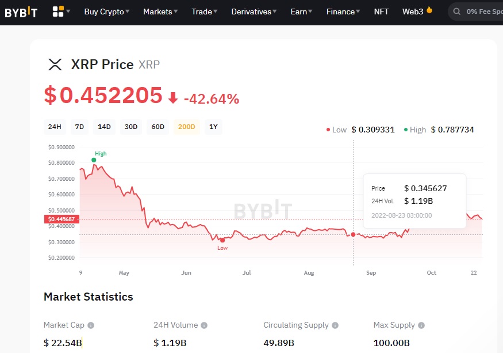
Task: Click the Bybit logo
Action: [21, 12]
